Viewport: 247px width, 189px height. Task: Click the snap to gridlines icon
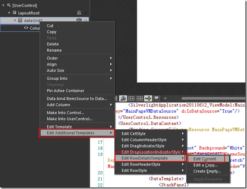[x=140, y=98]
